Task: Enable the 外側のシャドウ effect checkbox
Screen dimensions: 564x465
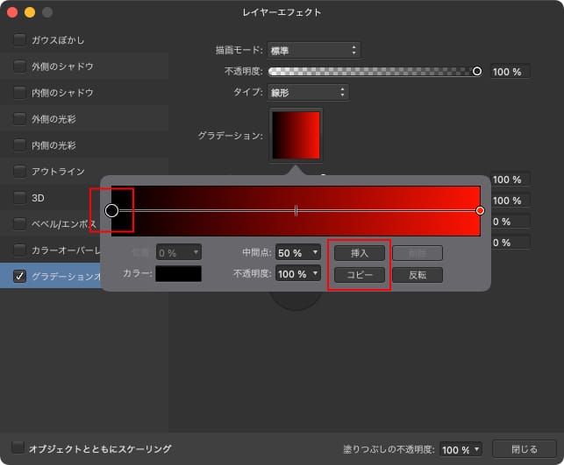Action: [19, 67]
